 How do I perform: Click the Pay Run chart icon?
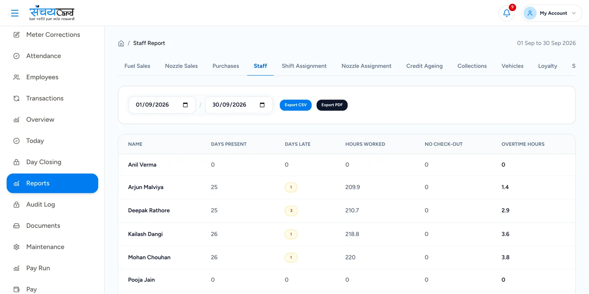tap(17, 268)
